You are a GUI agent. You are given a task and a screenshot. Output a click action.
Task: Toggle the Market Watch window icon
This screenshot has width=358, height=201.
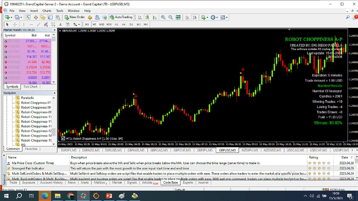point(28,18)
